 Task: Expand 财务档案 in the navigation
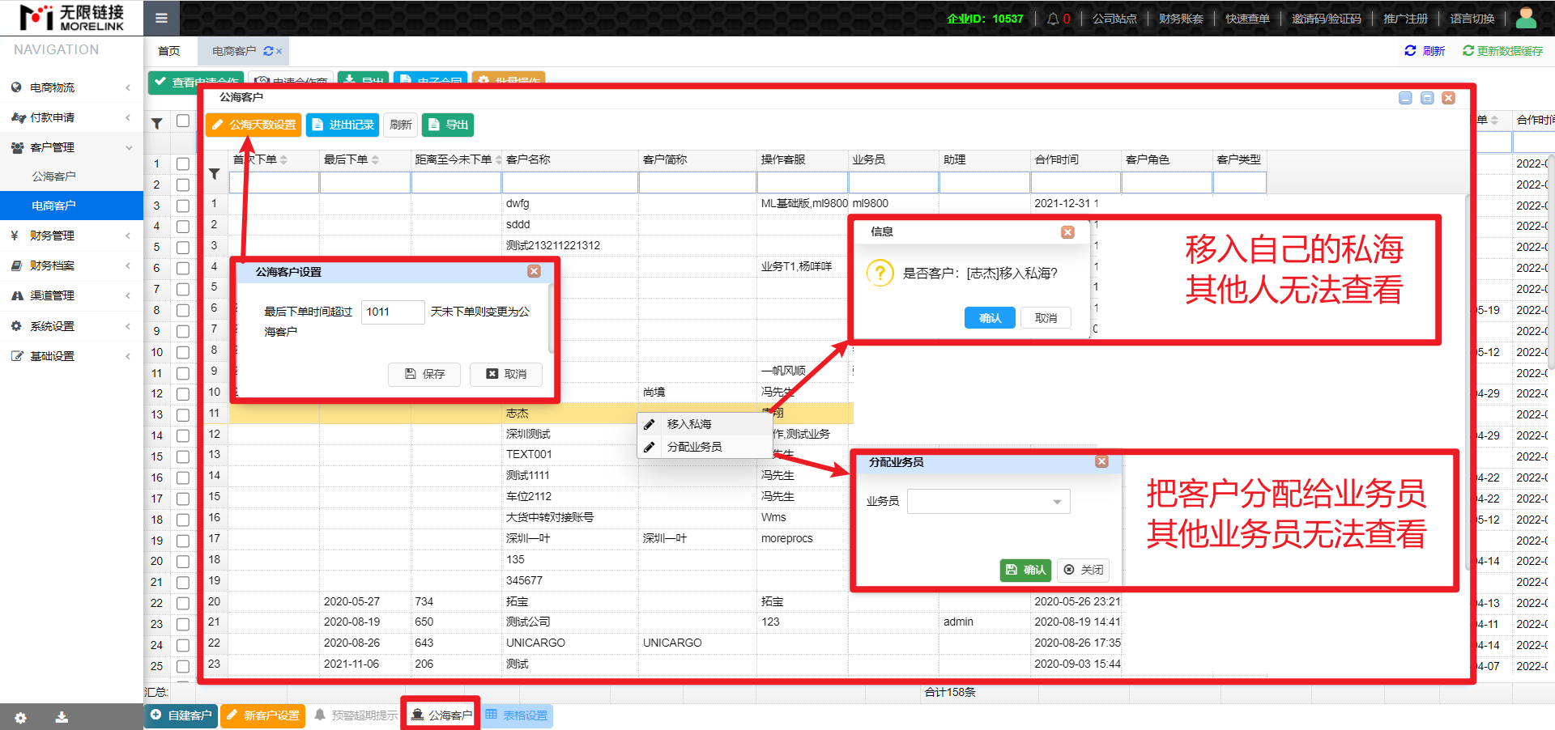[71, 265]
